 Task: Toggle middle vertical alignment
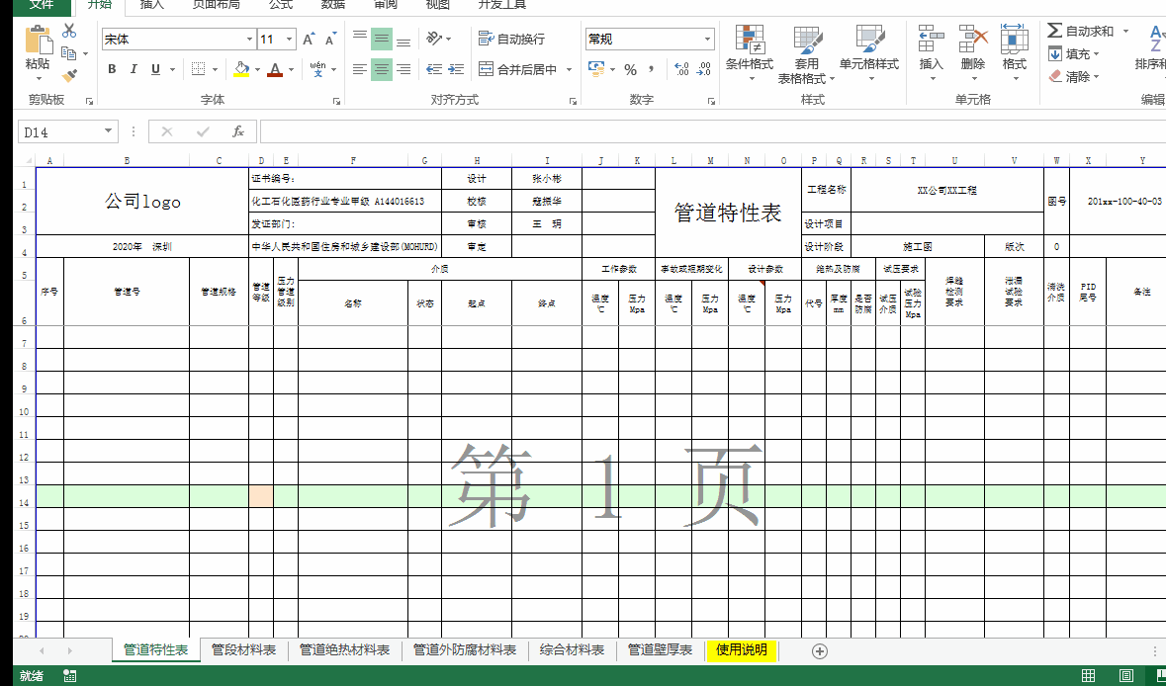coord(382,39)
